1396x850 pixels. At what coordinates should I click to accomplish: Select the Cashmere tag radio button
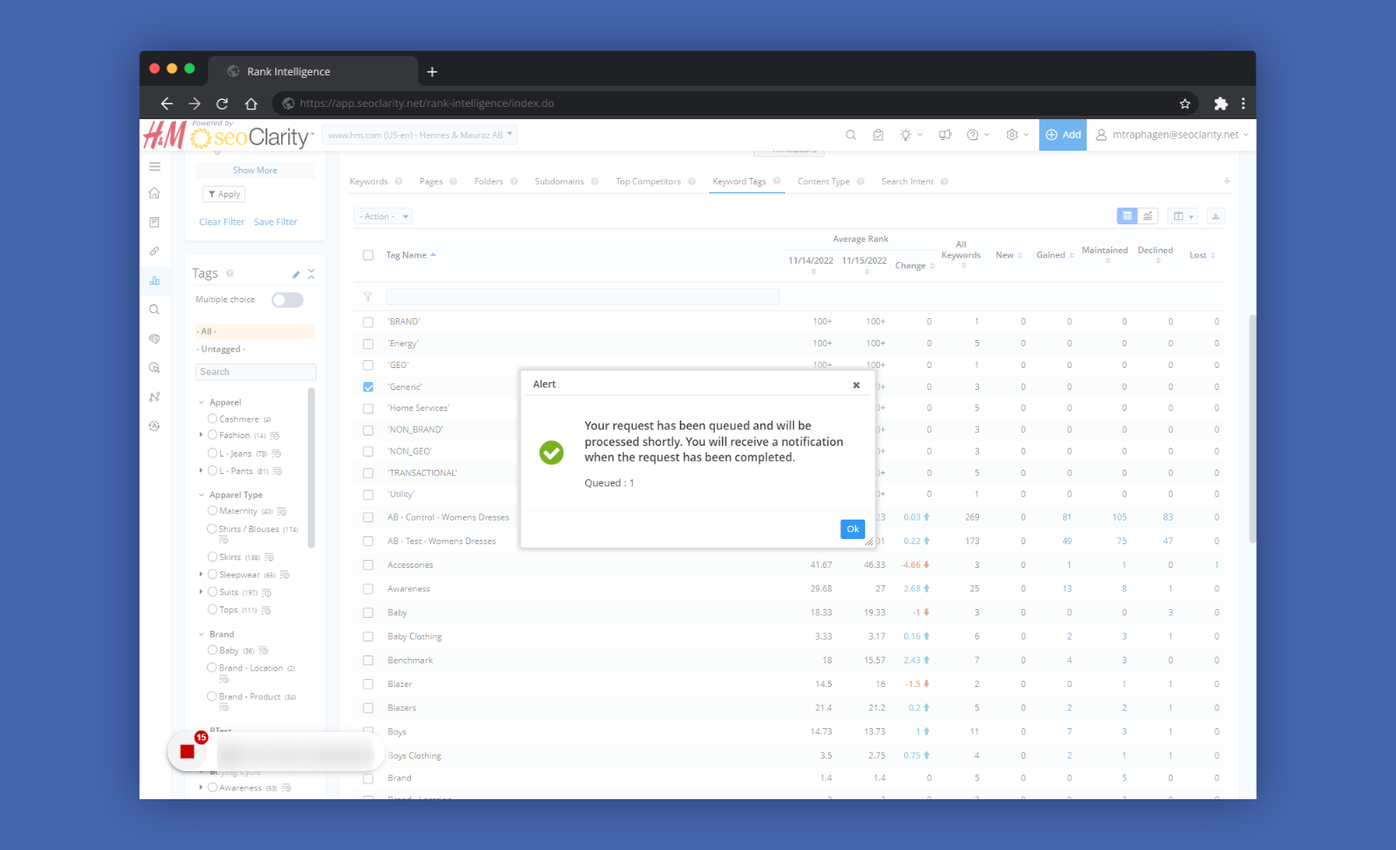[x=212, y=419]
